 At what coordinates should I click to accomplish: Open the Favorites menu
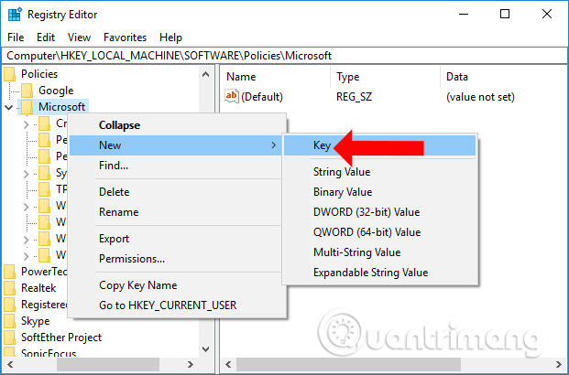point(125,37)
